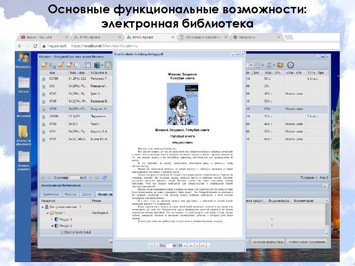Click the first basket icon in catalog toolbar

(44, 65)
